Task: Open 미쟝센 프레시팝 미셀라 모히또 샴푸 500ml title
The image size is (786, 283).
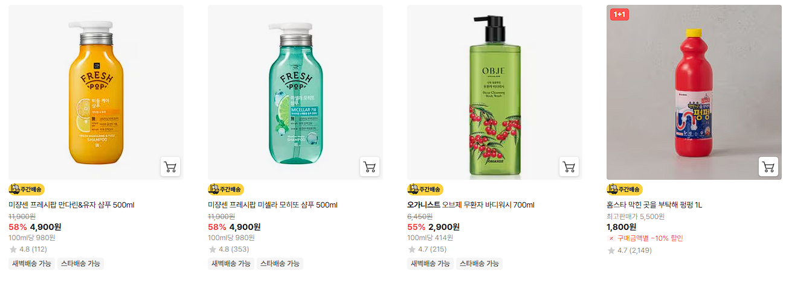Action: coord(272,205)
